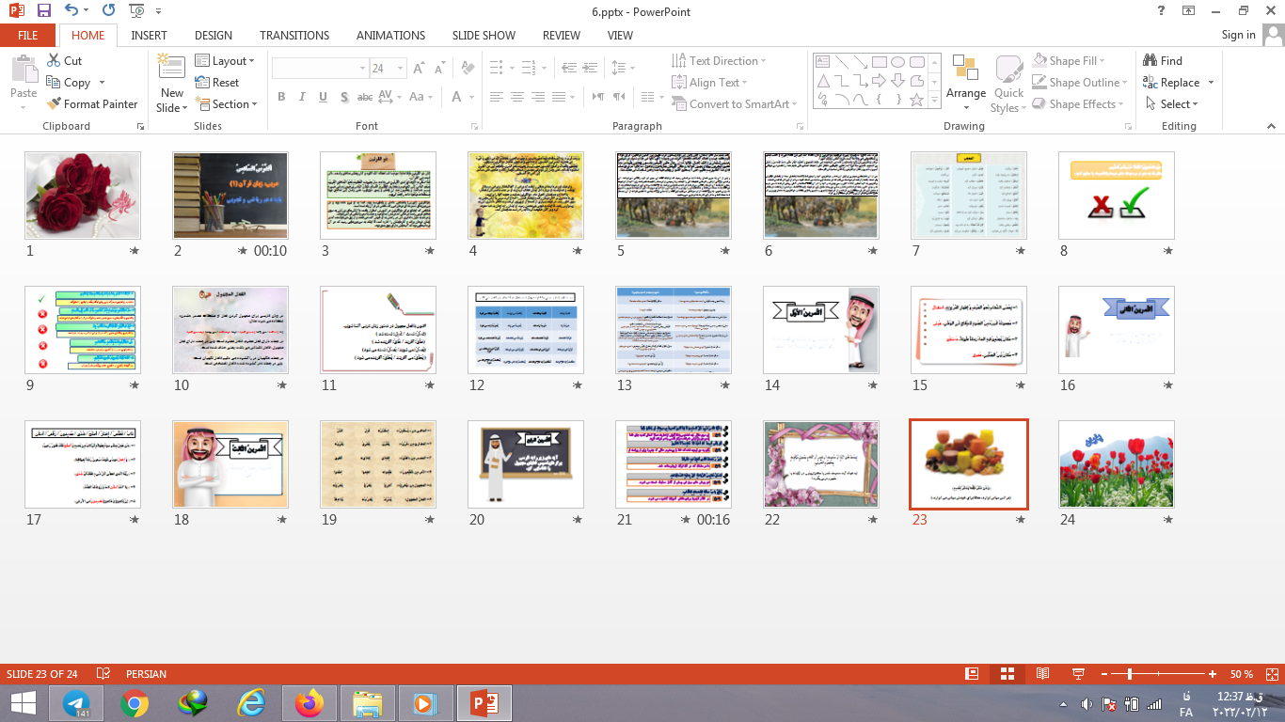The width and height of the screenshot is (1285, 722).
Task: Switch to Reading View in status bar
Action: [1042, 674]
